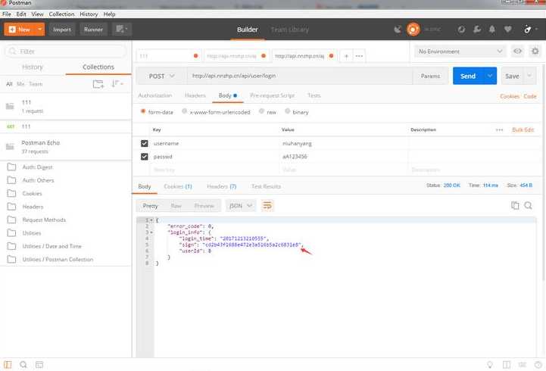Screen dimensions: 546x371
Task: Open the response Headers (7) tab
Action: 221,186
